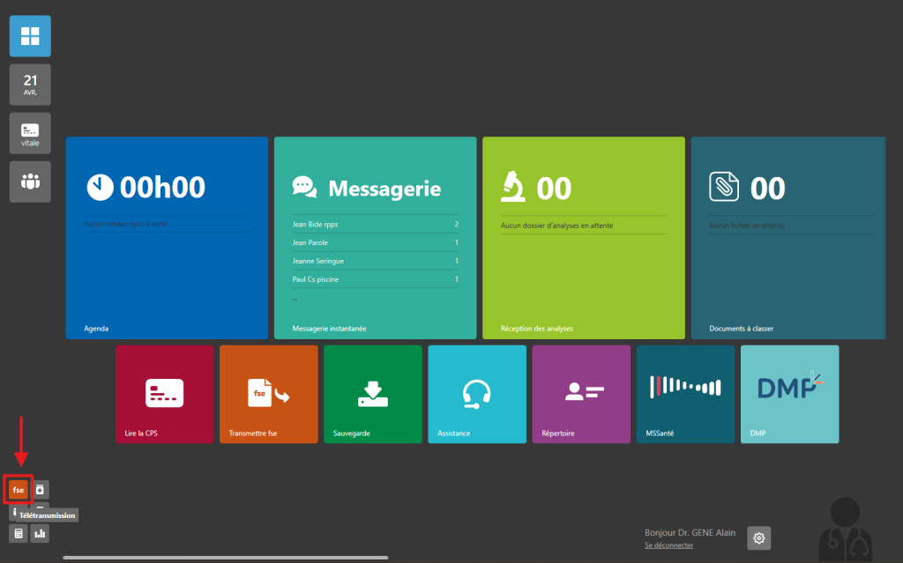Read the carte vitale from sidebar
The image size is (903, 563).
[x=30, y=133]
